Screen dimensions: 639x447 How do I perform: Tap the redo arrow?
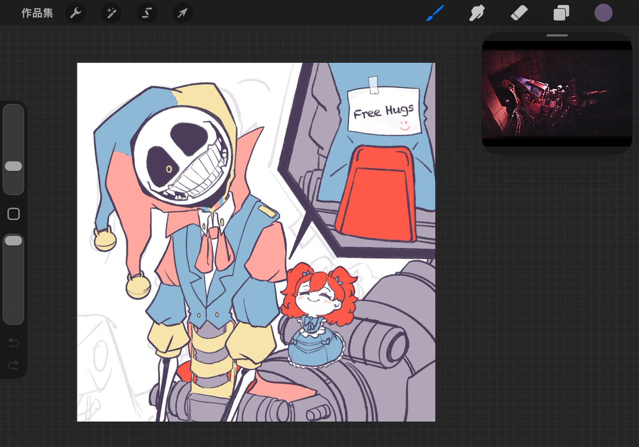(13, 365)
